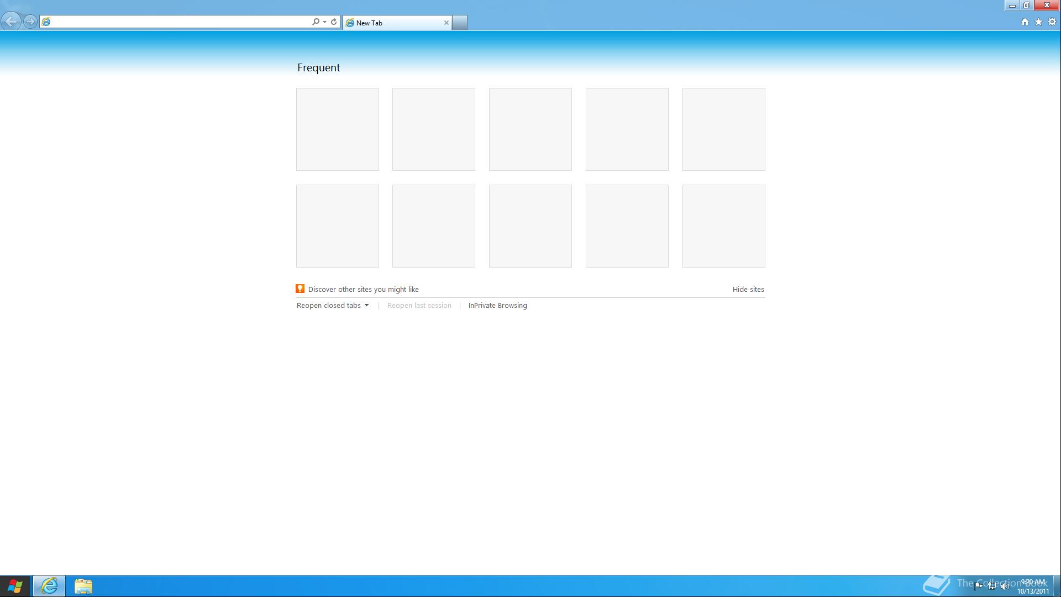This screenshot has width=1061, height=597.
Task: Close the New Tab tab
Action: click(447, 23)
